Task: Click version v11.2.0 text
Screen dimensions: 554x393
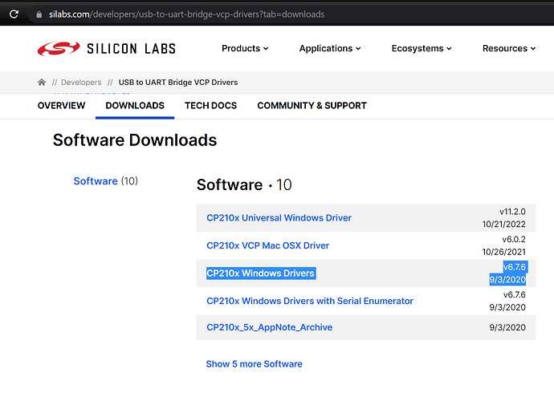Action: (512, 212)
